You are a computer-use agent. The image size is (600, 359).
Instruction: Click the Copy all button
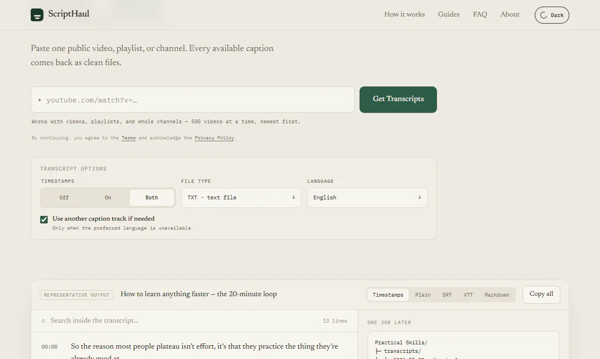[541, 294]
